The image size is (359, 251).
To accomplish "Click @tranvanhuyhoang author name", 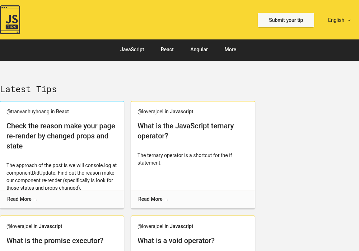I will pos(28,112).
